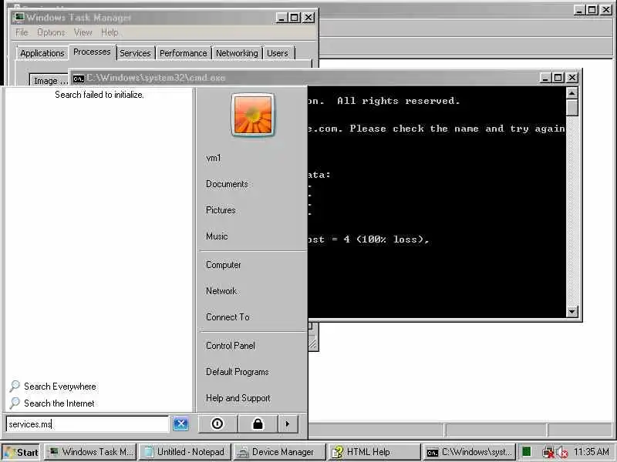Switch to Untitled - Notepad taskbar button
The image size is (617, 462).
click(x=185, y=452)
